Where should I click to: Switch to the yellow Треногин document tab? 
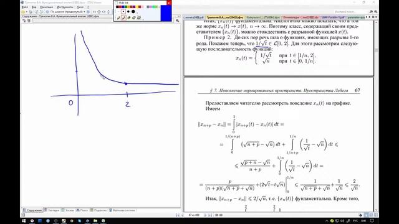224,17
